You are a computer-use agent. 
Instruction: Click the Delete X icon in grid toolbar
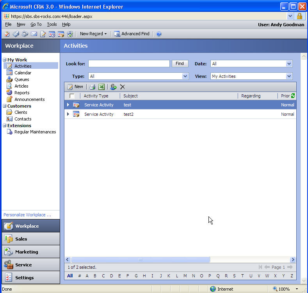(x=122, y=87)
